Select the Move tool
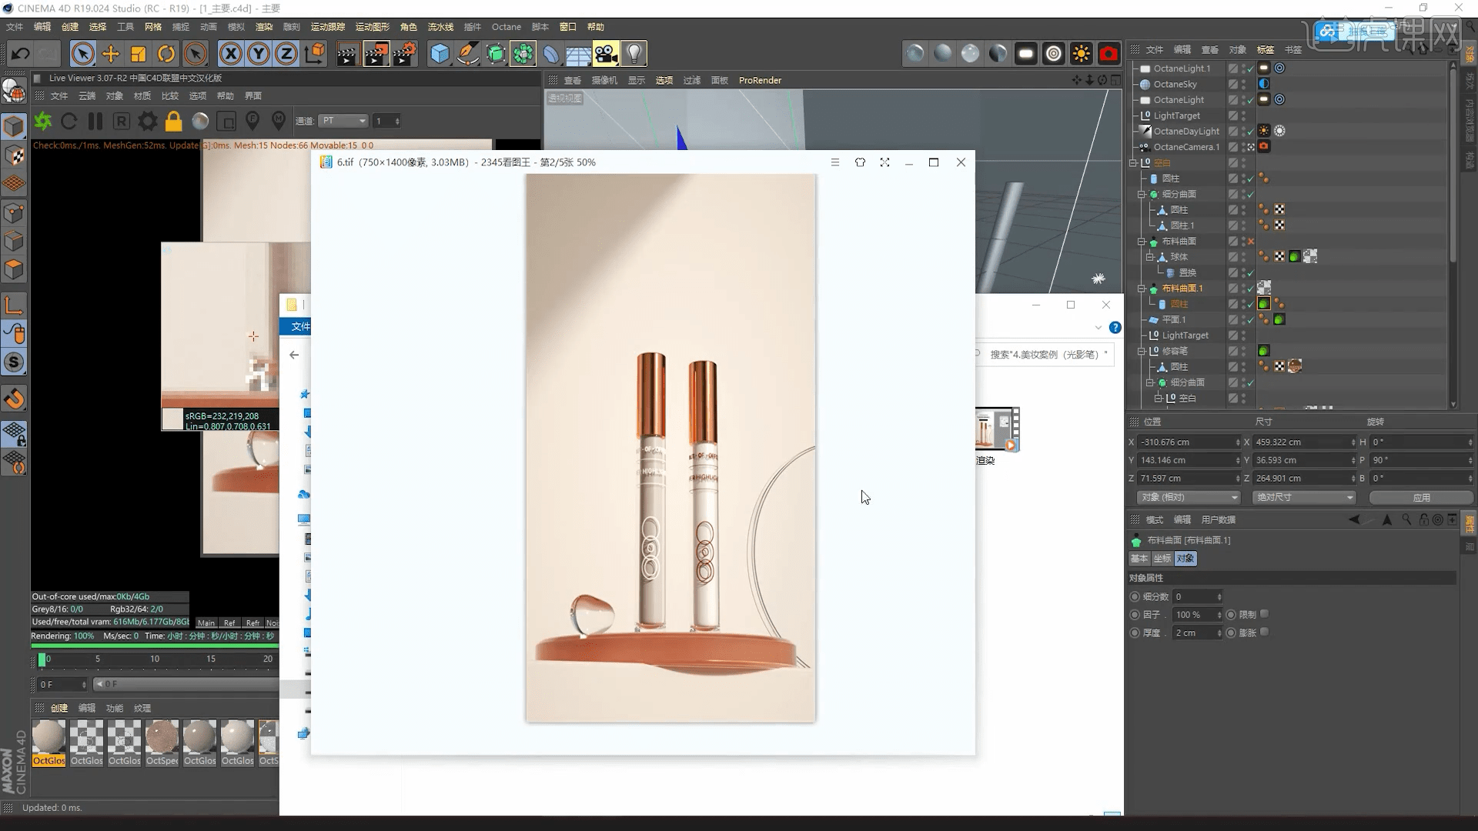1478x831 pixels. [110, 53]
